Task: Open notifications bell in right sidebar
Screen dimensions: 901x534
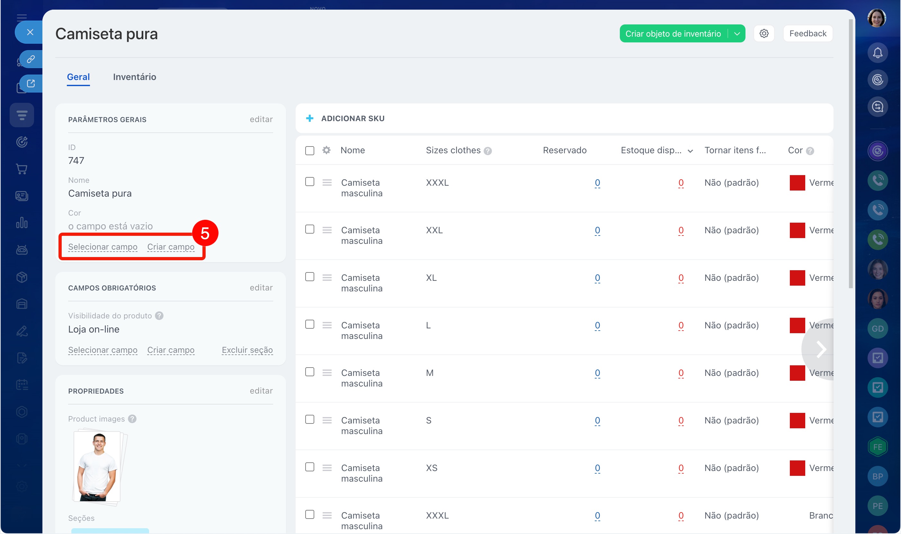Action: point(877,53)
